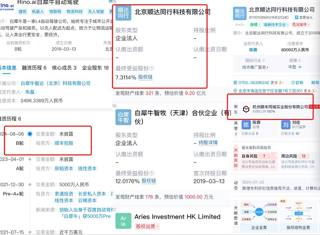Expand the 股权出质 tag under Aries Investment
Image resolution: width=320 pixels, height=235 pixels.
click(x=147, y=226)
